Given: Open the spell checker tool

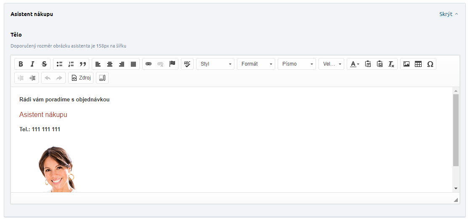Looking at the screenshot, I should point(187,64).
